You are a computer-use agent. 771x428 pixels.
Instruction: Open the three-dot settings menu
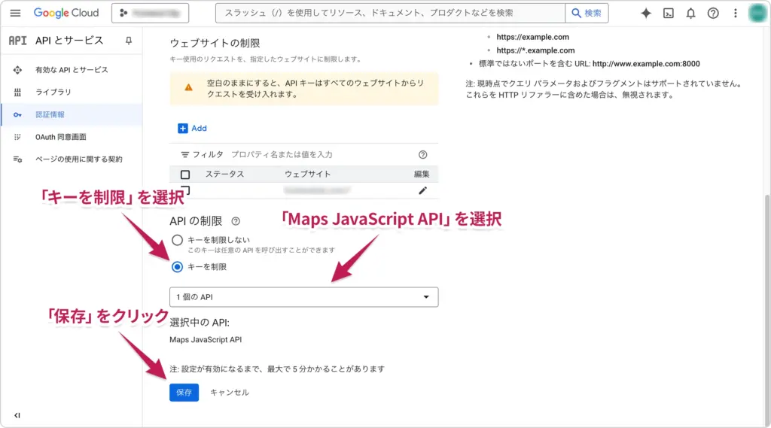click(x=735, y=14)
